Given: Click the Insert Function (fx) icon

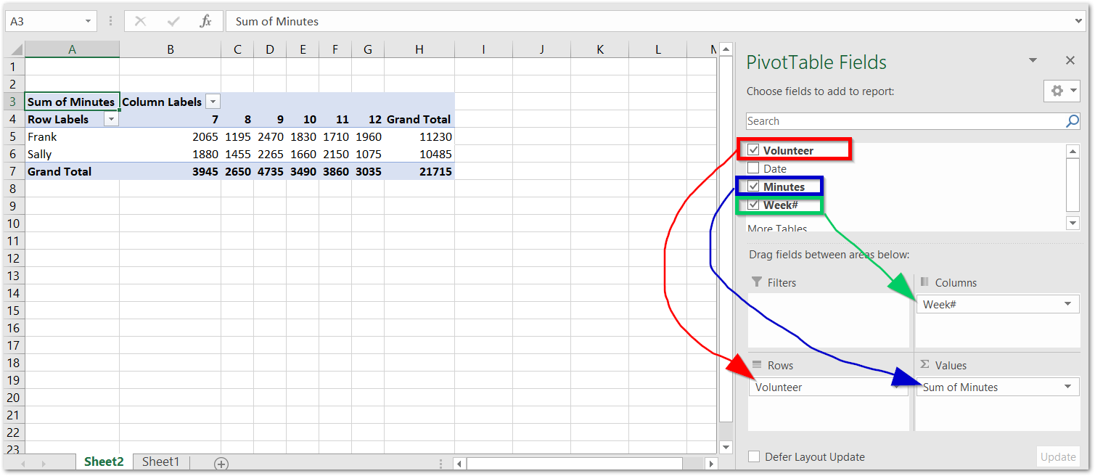Looking at the screenshot, I should click(x=205, y=21).
